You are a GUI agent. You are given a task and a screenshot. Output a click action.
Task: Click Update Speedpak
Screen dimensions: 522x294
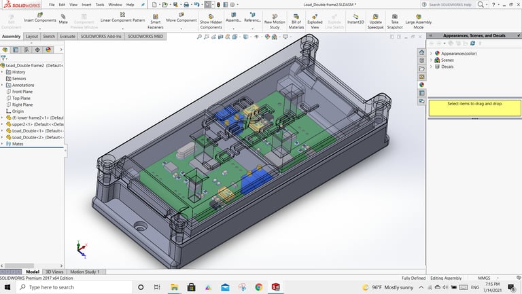[375, 22]
